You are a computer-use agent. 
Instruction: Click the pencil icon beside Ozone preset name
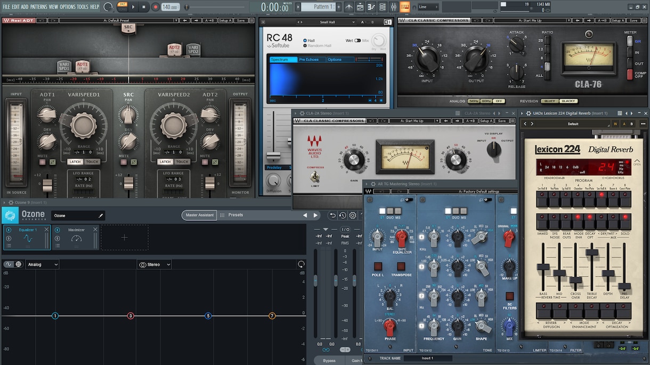click(100, 215)
